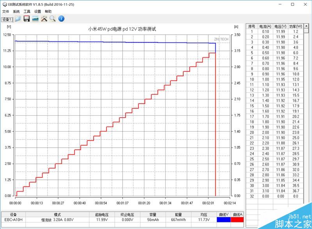Click the 电压(V) column header
The width and height of the screenshot is (312, 229).
coord(280,26)
